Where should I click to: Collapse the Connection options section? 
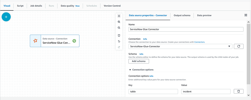click(x=141, y=70)
